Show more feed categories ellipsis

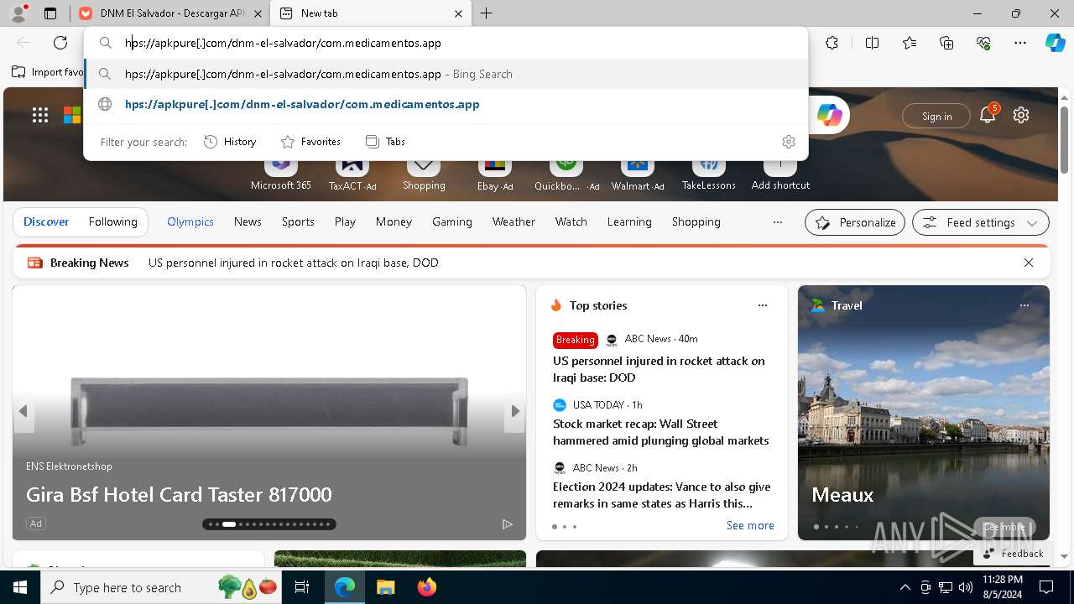point(778,222)
